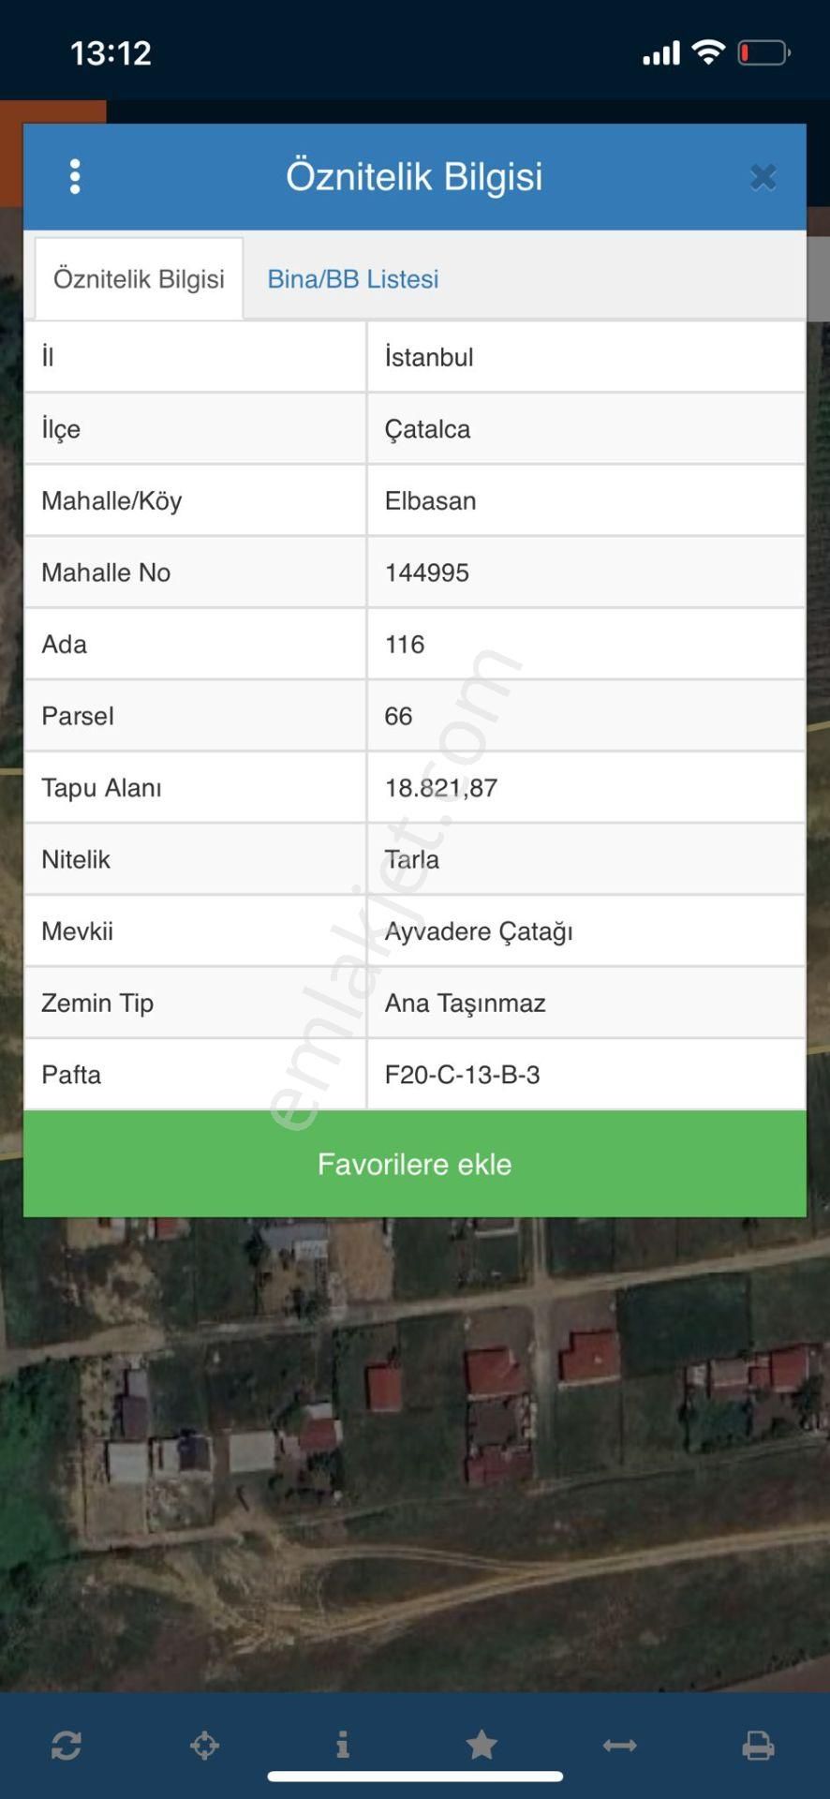Select the Öznitelik Bilgisi tab
Image resolution: width=830 pixels, height=1799 pixels.
coord(139,278)
